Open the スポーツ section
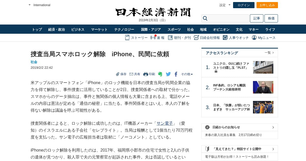 [174, 29]
